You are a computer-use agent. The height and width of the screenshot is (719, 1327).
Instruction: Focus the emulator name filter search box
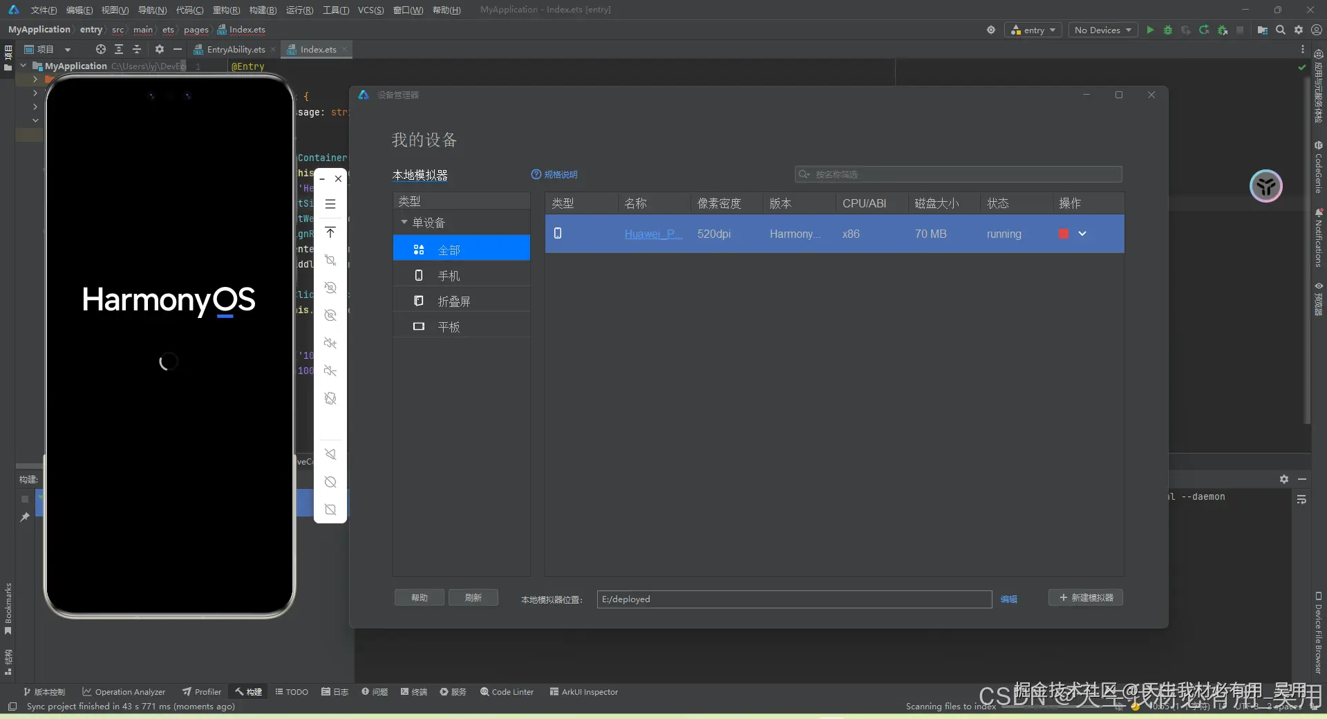958,174
